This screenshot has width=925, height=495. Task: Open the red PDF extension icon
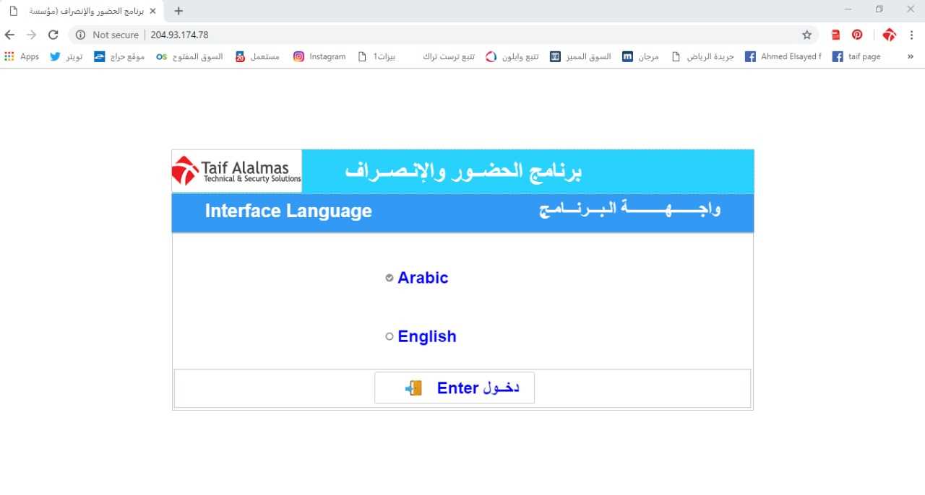point(836,35)
